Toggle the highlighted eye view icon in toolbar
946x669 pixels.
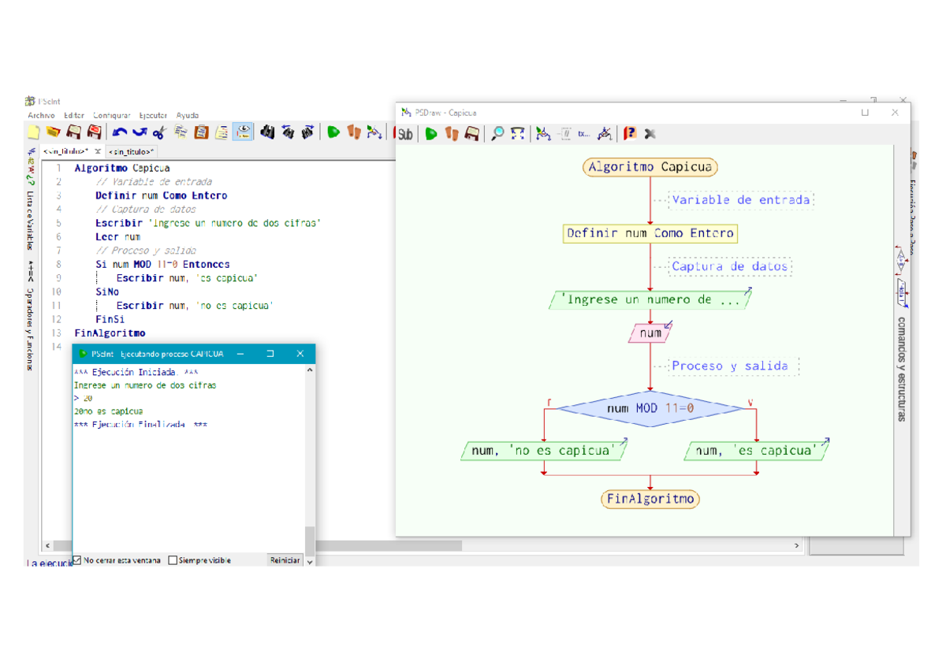pos(244,132)
